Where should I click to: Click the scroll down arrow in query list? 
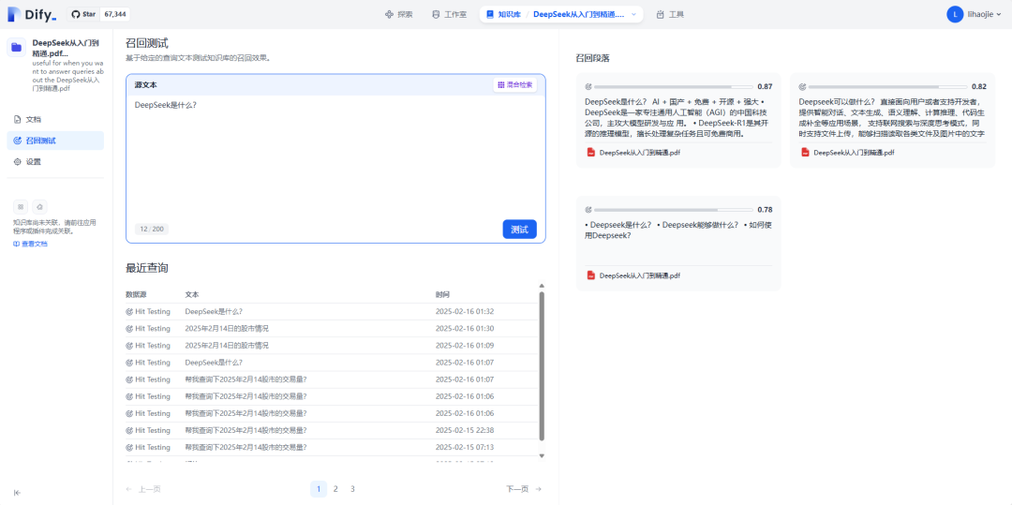coord(542,456)
